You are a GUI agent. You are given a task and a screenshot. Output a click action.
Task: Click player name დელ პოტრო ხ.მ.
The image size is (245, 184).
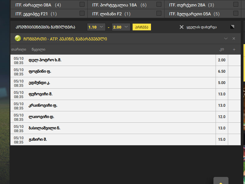pos(45,60)
